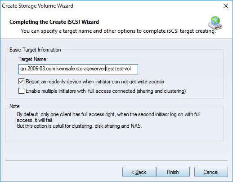Click the 'Completing the Create iSCSI Wizard' heading
233x182 pixels.
(x=54, y=22)
